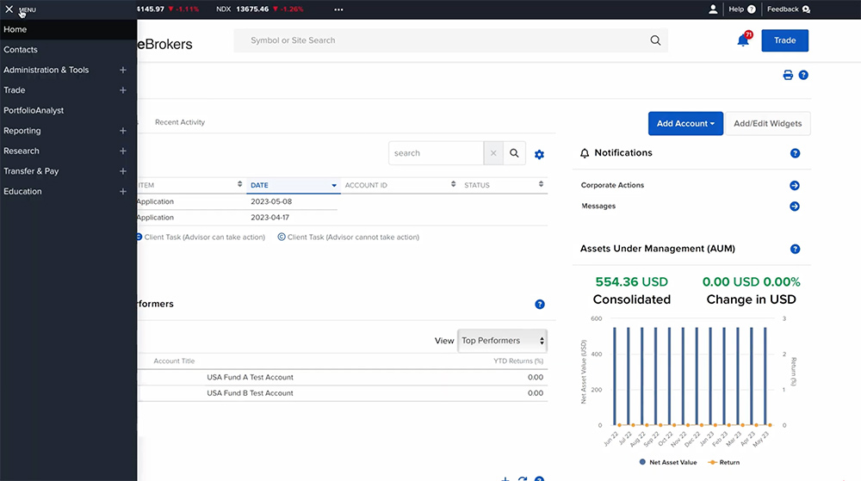Open the notifications bell icon
The height and width of the screenshot is (481, 861).
click(x=743, y=40)
